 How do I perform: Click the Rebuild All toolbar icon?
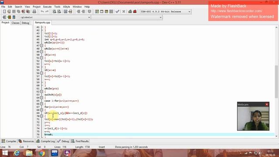pyautogui.click(x=111, y=12)
